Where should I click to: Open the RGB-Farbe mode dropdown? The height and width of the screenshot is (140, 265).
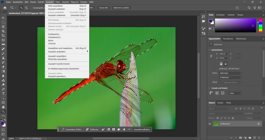(230, 73)
